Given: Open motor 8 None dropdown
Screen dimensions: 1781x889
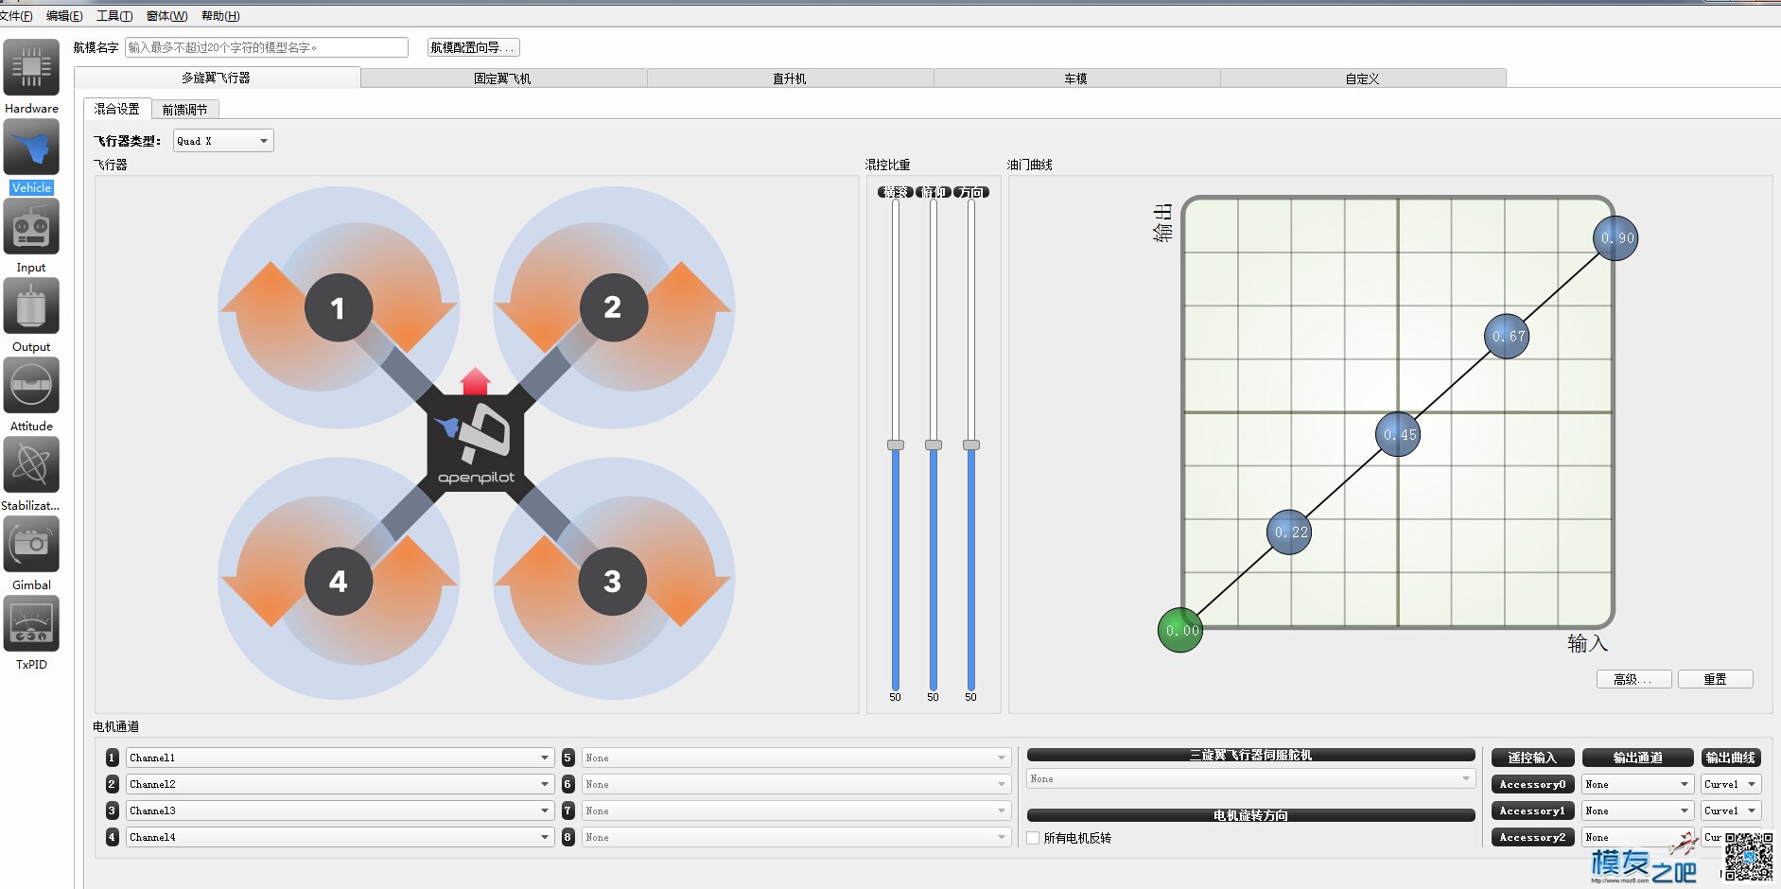Looking at the screenshot, I should [x=795, y=837].
